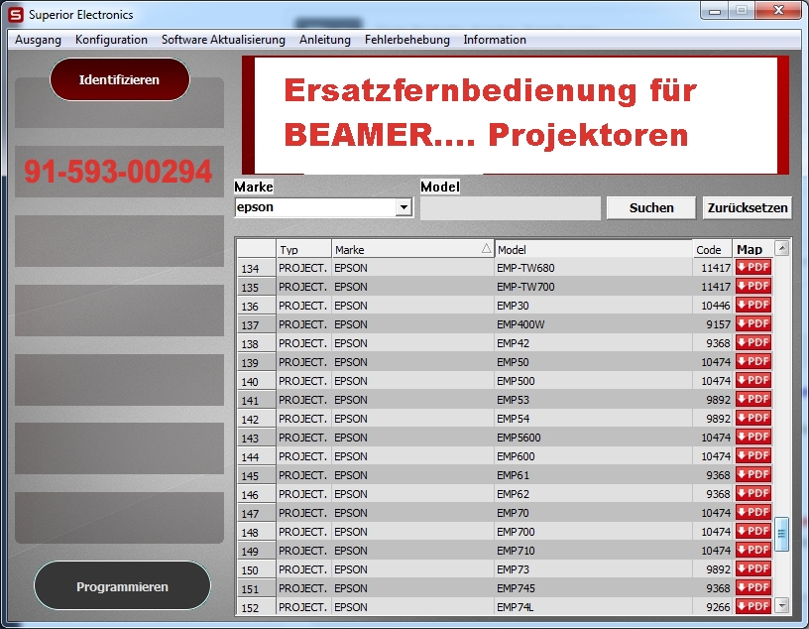Click the PDF icon in the EMP42 row
The width and height of the screenshot is (809, 629).
[x=753, y=343]
